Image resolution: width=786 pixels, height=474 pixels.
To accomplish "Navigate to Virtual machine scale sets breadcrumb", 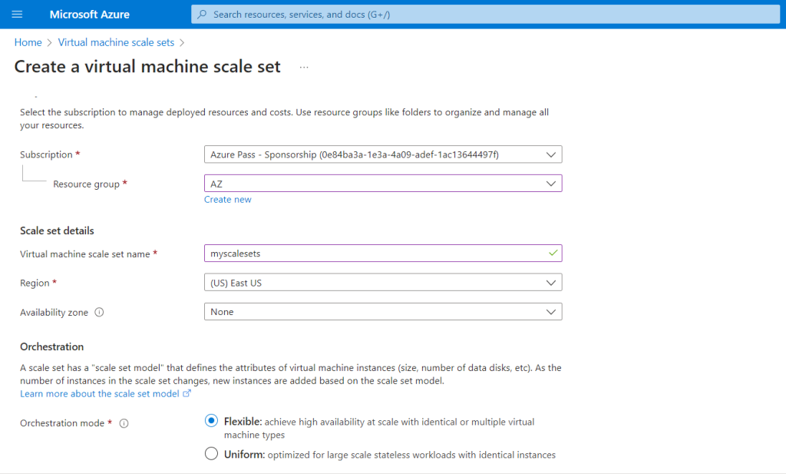I will coord(116,42).
